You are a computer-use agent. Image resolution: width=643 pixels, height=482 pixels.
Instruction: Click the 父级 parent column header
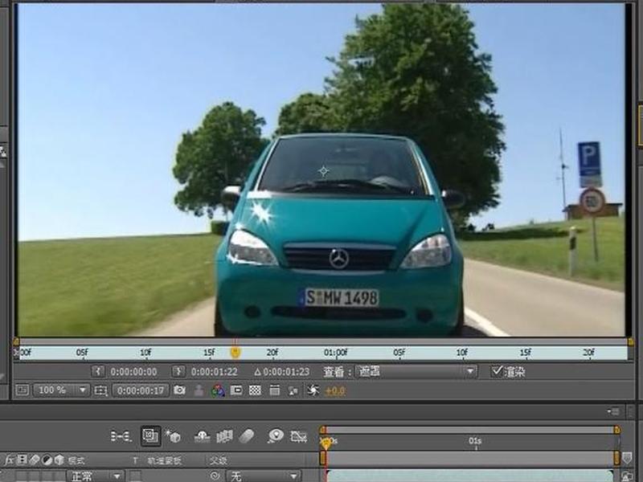219,460
